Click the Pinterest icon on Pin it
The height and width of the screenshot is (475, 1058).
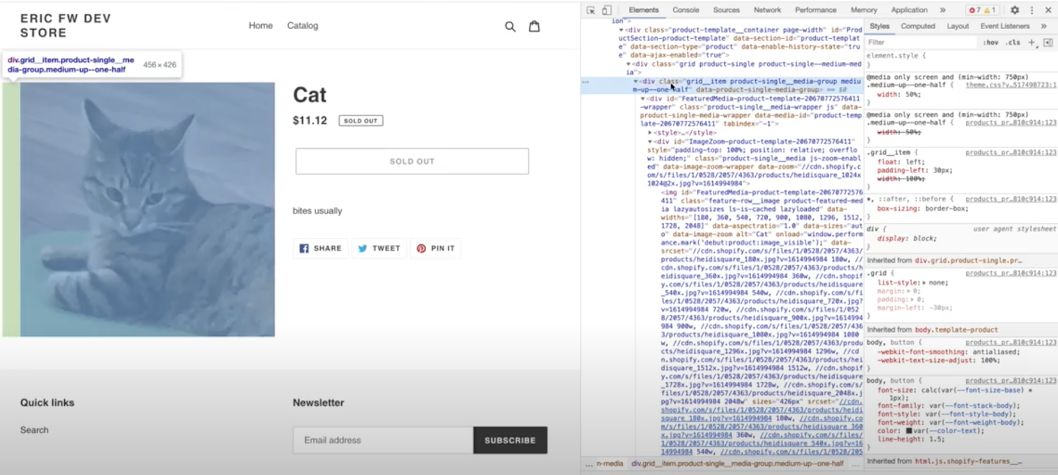coord(421,248)
